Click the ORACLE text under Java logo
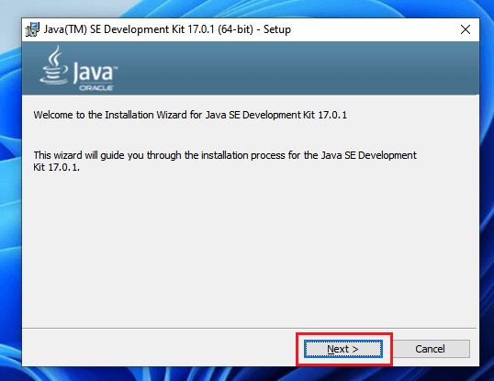494x381 pixels. [95, 88]
